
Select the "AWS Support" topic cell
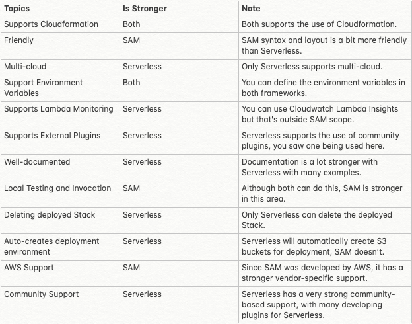point(29,268)
